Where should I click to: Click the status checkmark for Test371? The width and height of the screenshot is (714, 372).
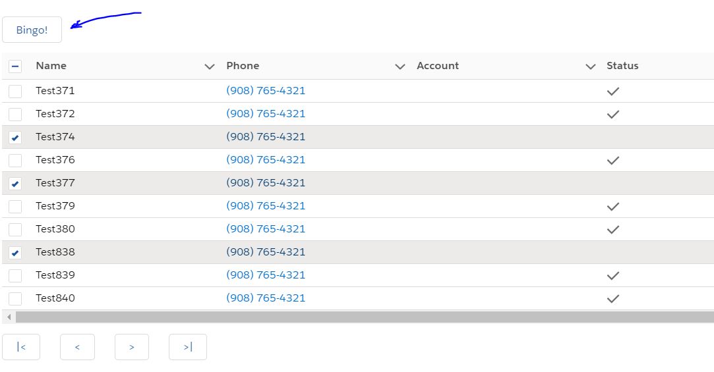613,91
